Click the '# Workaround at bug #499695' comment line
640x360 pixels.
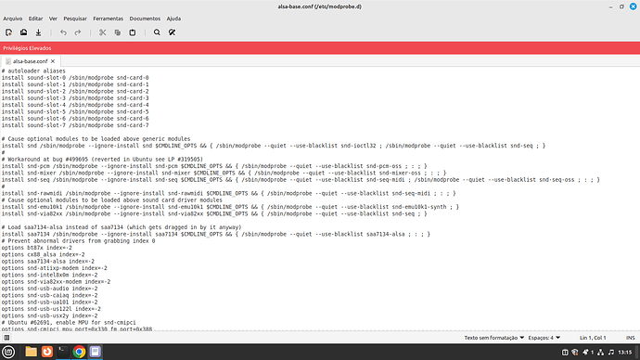[102, 160]
